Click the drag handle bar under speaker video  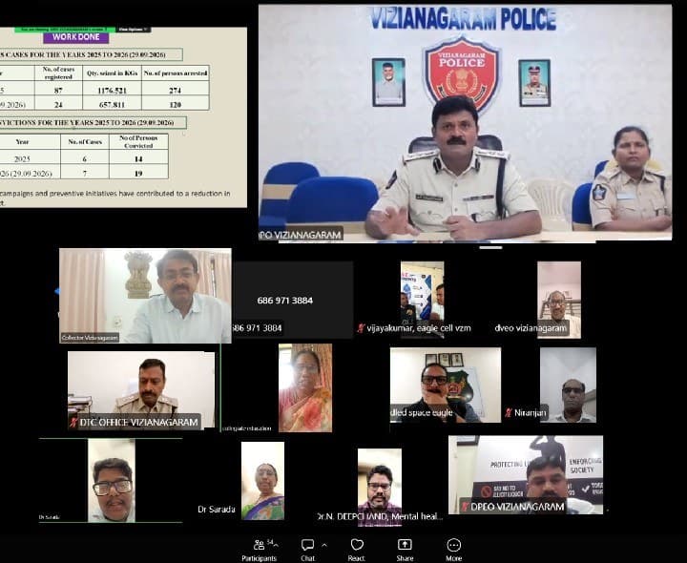coord(490,247)
